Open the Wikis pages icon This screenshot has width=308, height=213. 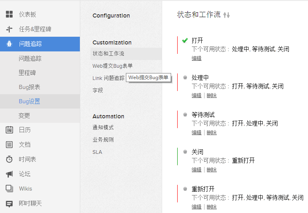[x=9, y=189]
